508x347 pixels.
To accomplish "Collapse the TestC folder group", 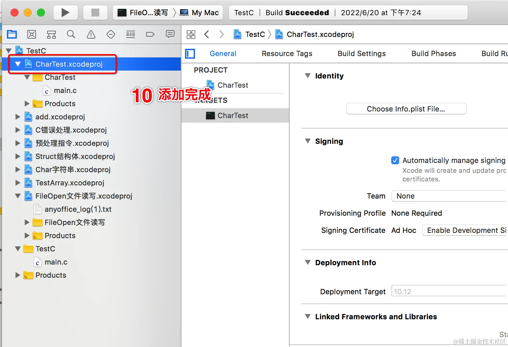I will click(x=18, y=249).
